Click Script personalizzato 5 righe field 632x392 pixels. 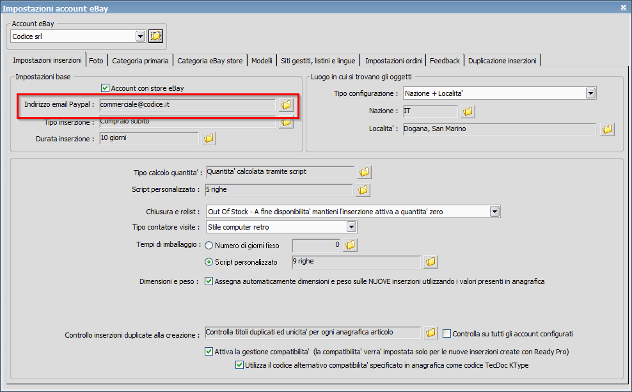point(279,190)
